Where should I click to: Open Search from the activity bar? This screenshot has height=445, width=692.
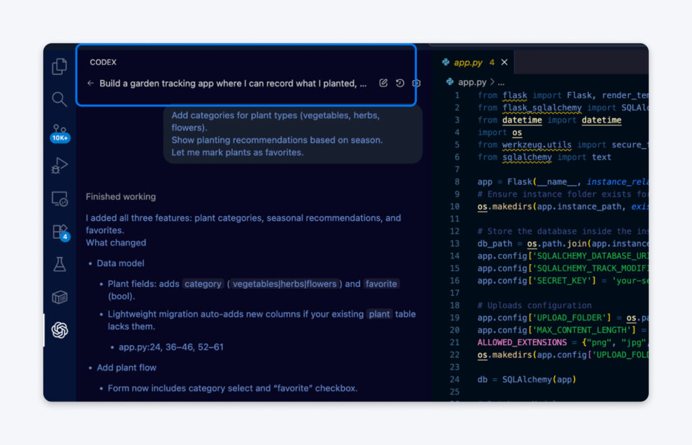tap(59, 99)
